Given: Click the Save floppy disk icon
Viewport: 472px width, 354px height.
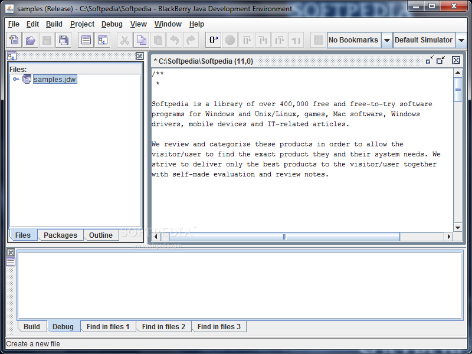Looking at the screenshot, I should [x=47, y=40].
